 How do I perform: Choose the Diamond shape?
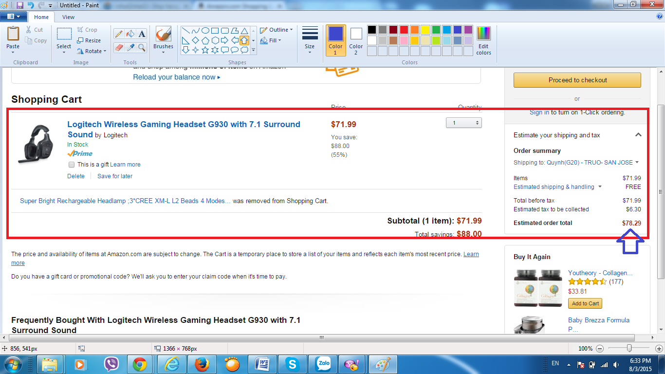point(196,40)
